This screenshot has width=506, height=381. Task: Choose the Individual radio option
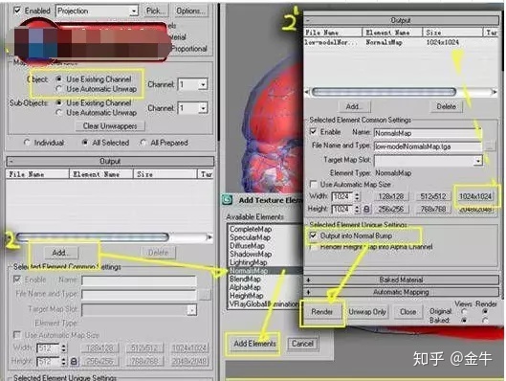[27, 143]
